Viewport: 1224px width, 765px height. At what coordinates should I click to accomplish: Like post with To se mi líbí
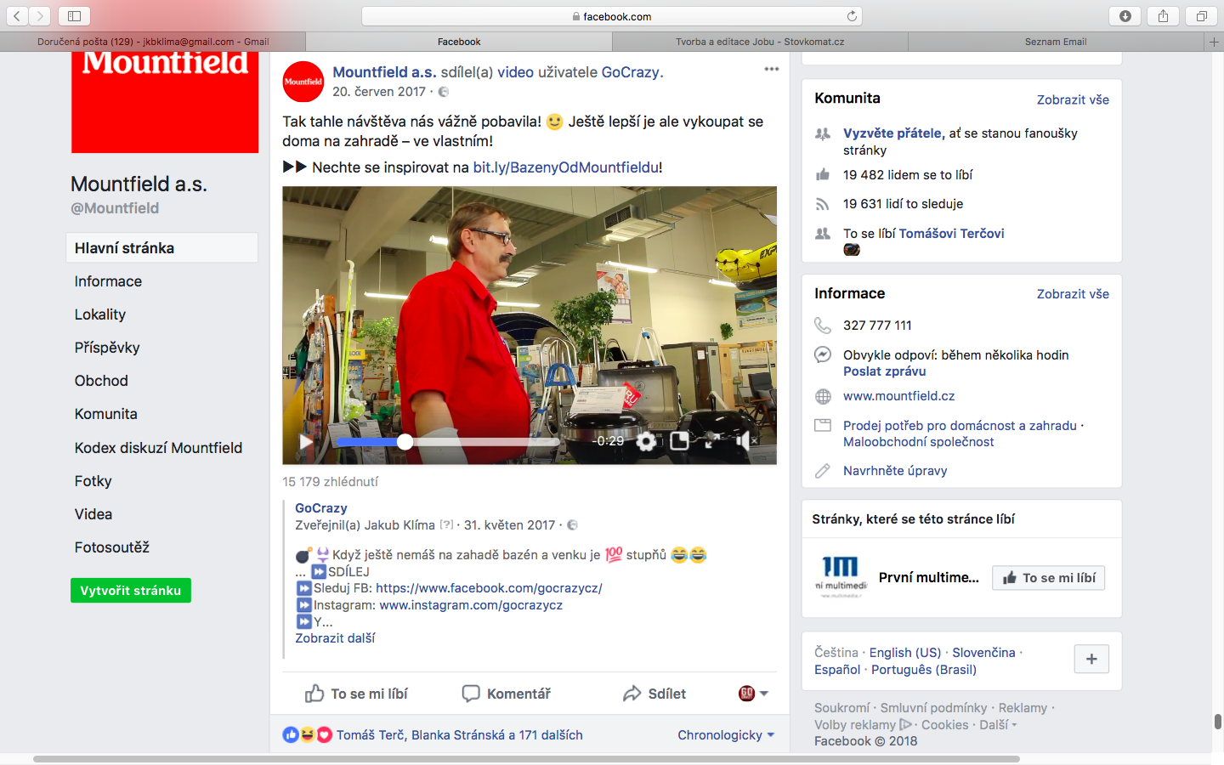(x=356, y=694)
